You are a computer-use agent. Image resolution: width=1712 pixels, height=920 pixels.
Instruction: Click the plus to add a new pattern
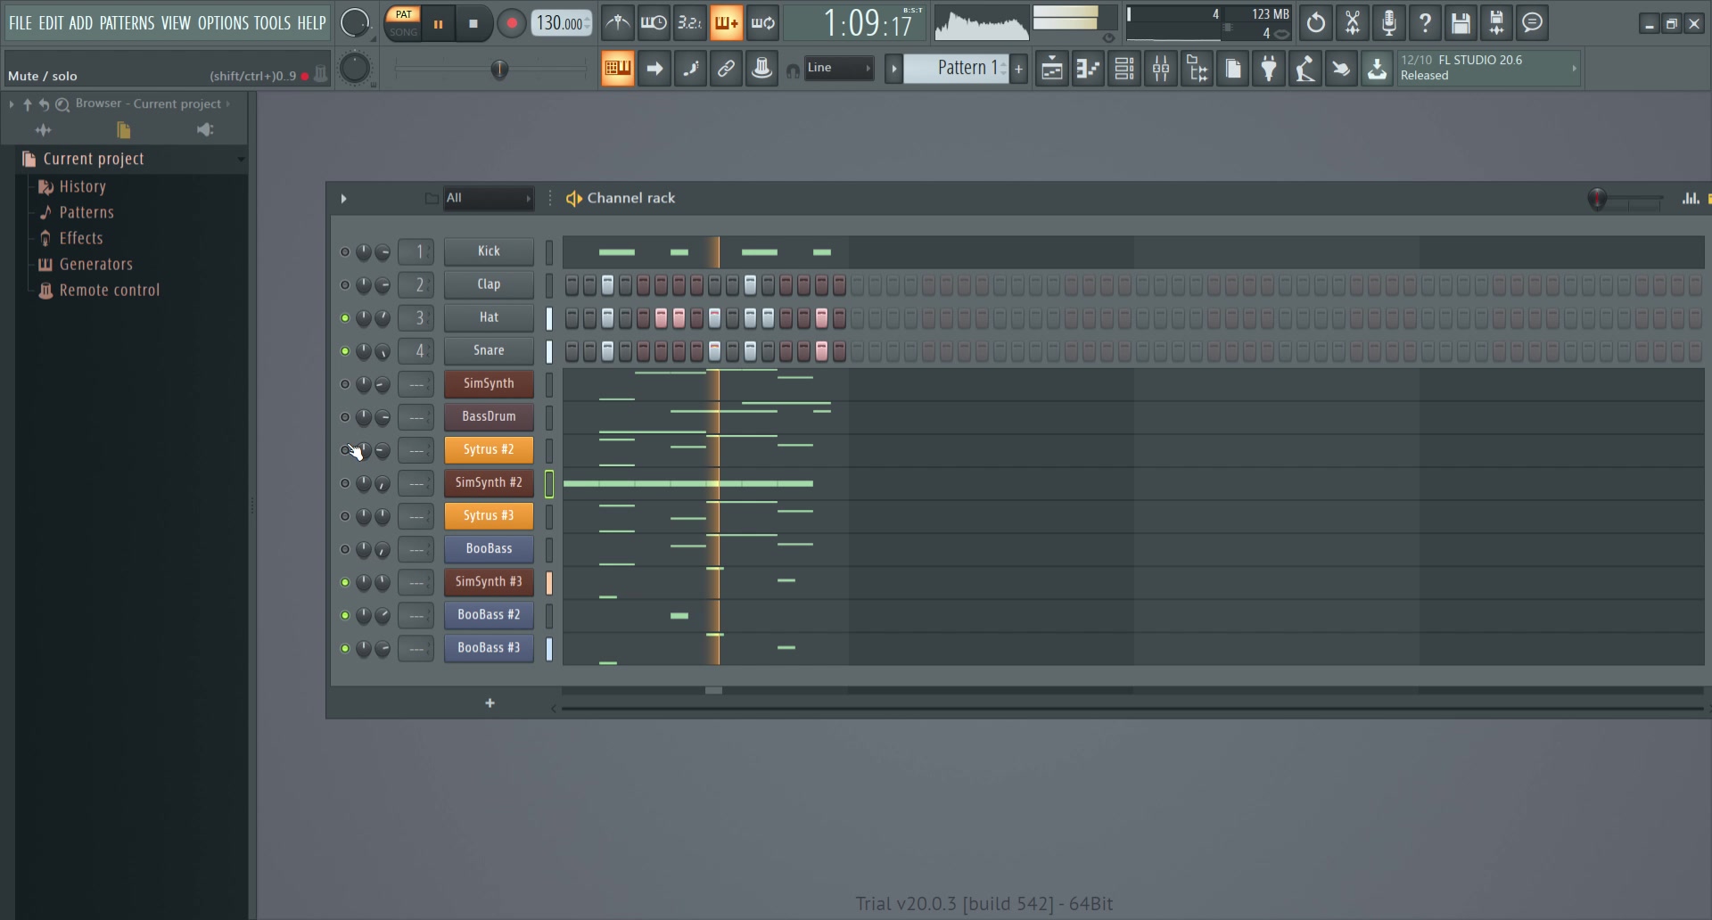(1019, 68)
